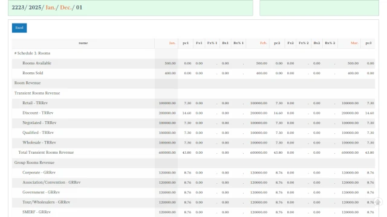Select the Jan. column header
This screenshot has width=387, height=217.
172,43
